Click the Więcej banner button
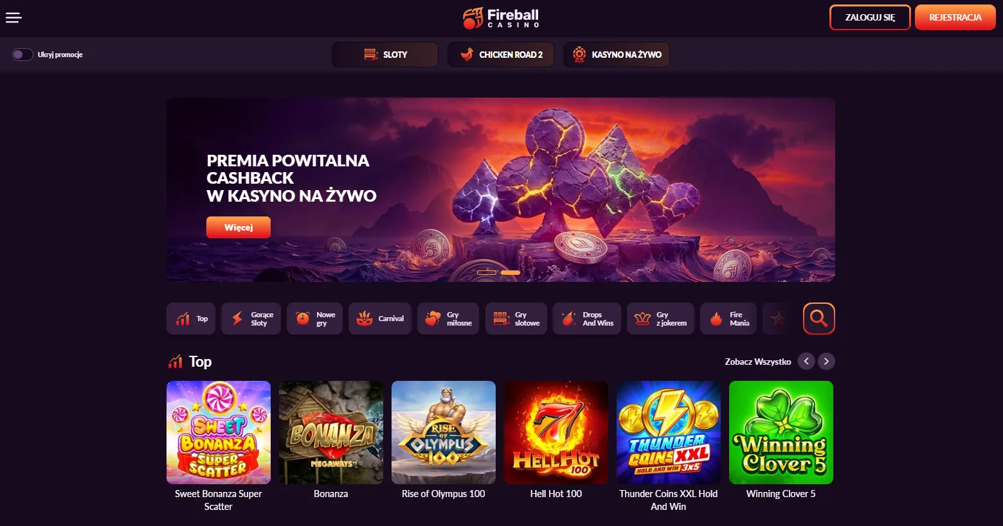 pos(239,227)
